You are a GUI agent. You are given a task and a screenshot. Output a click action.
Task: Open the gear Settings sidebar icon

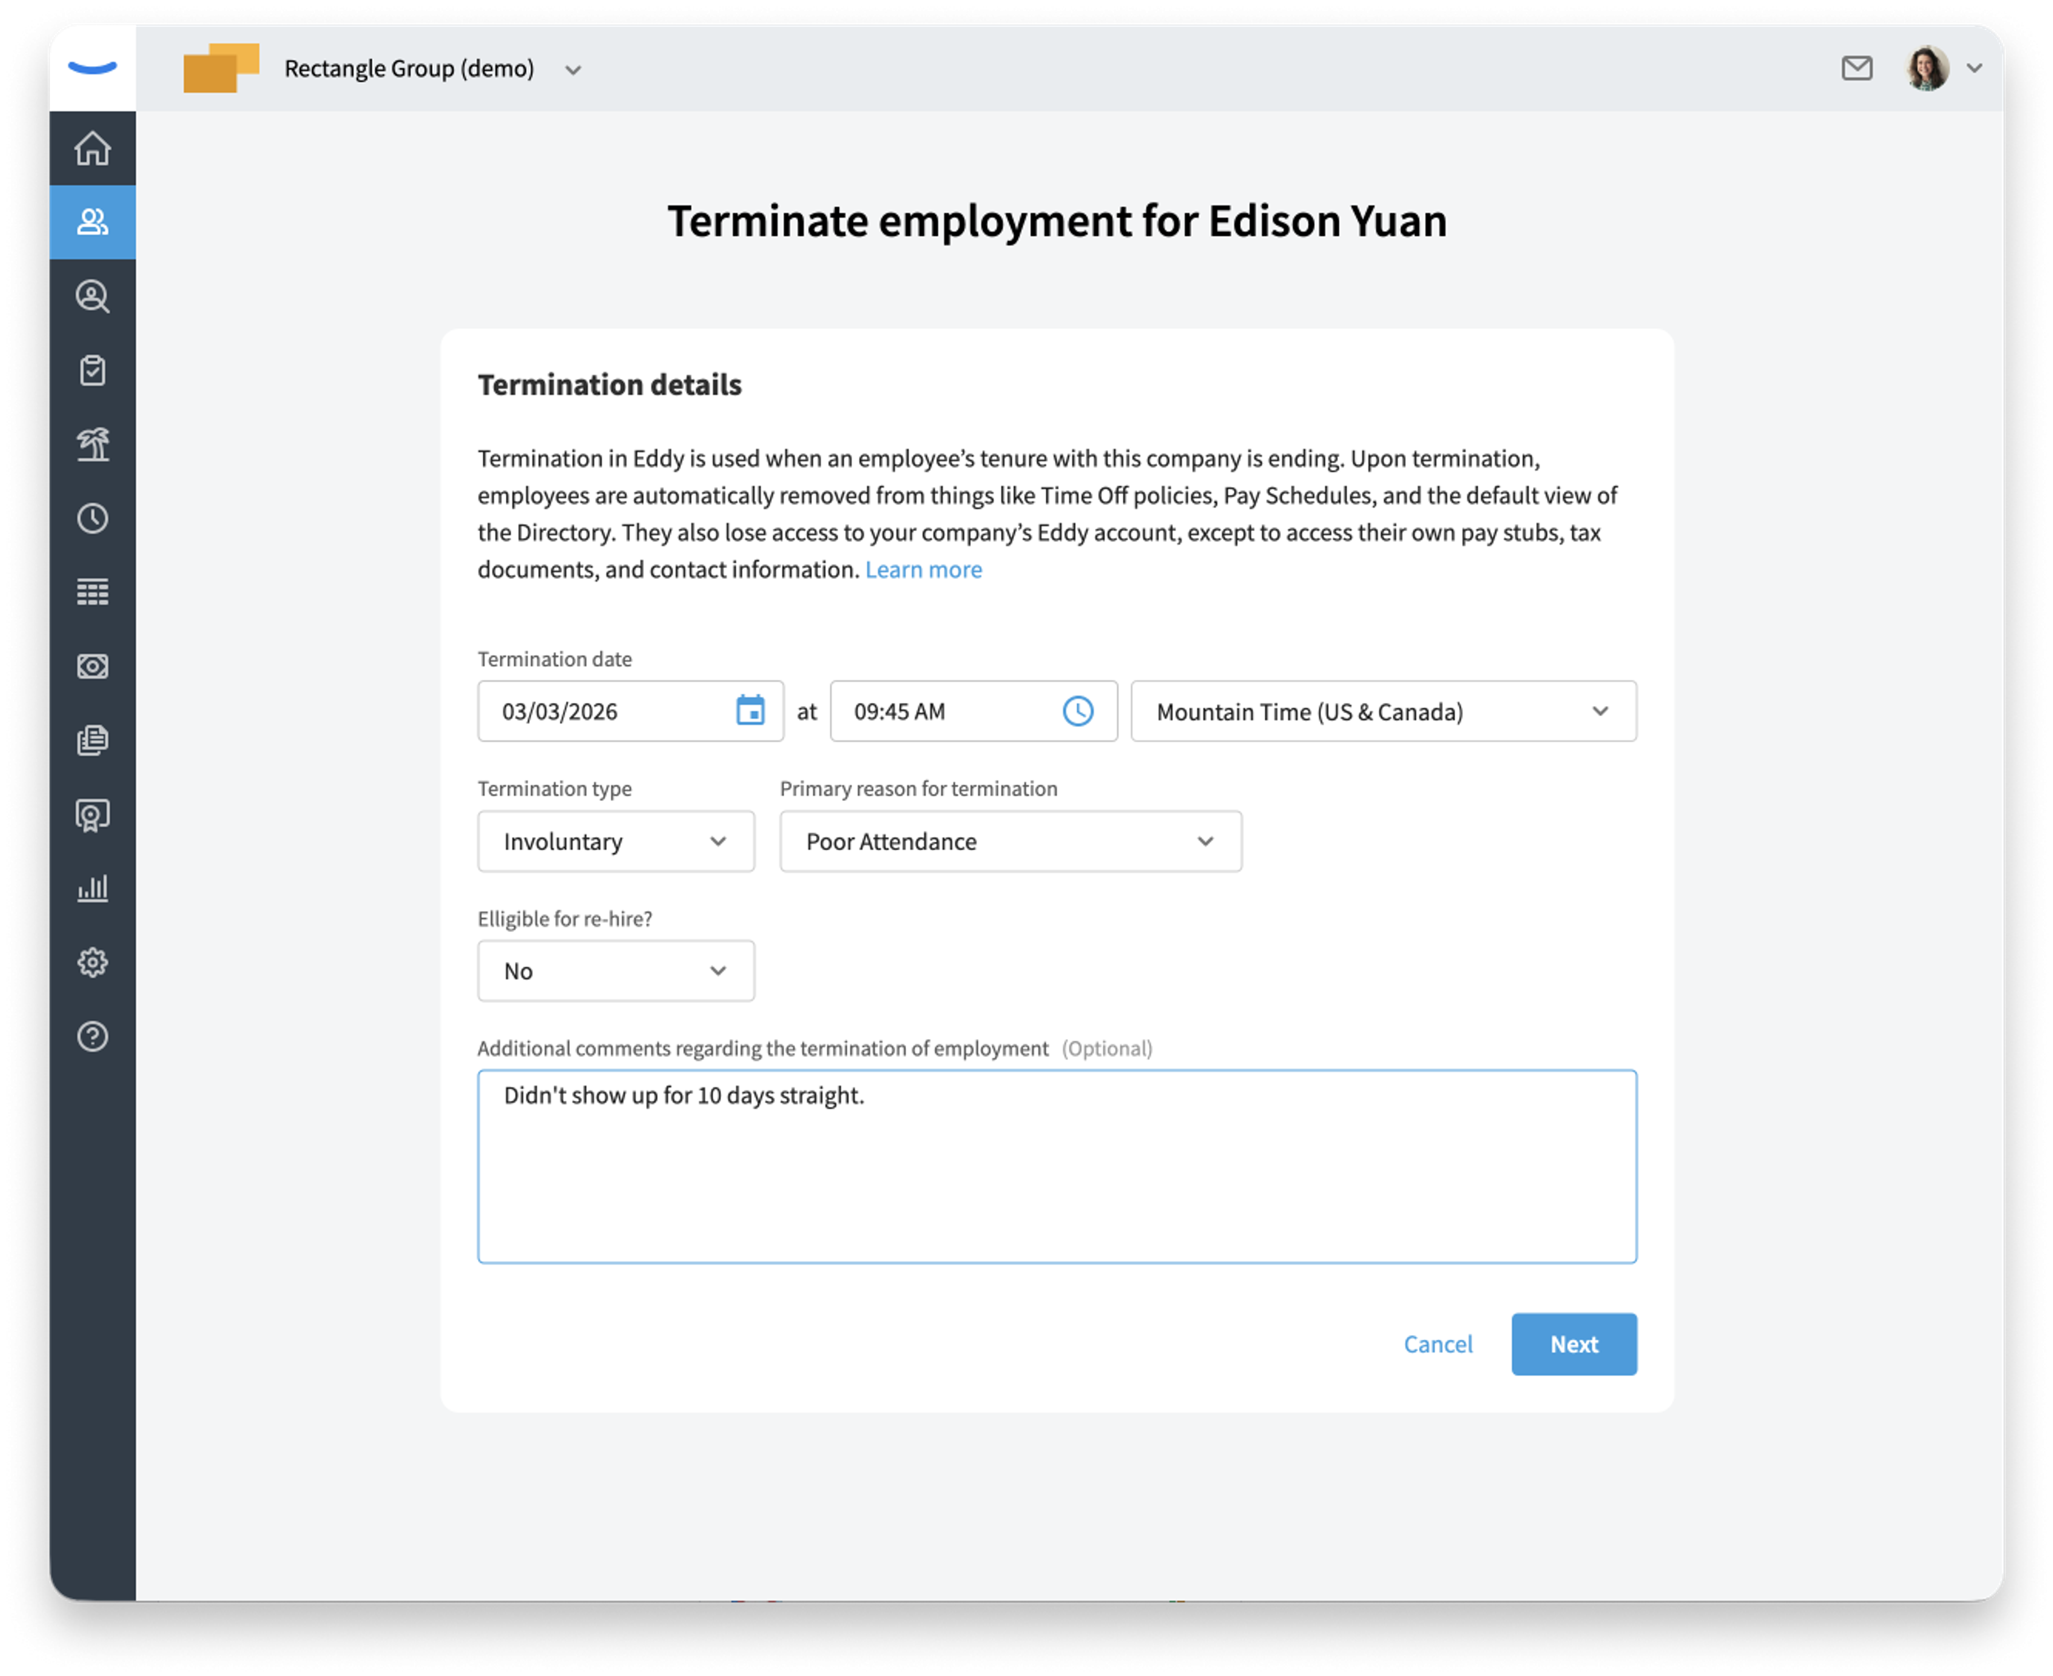[92, 963]
